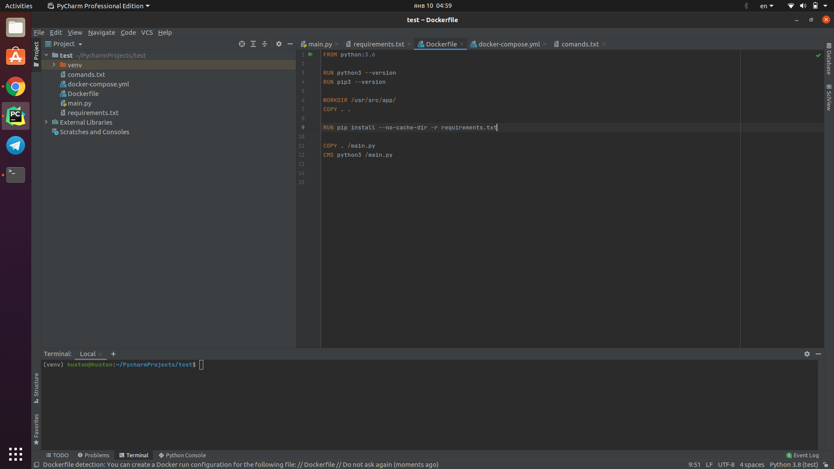Toggle the Favorites side panel
834x469 pixels.
pyautogui.click(x=36, y=429)
